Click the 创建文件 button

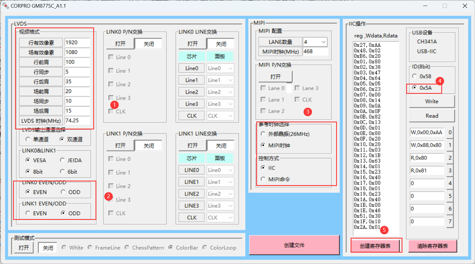(x=294, y=245)
